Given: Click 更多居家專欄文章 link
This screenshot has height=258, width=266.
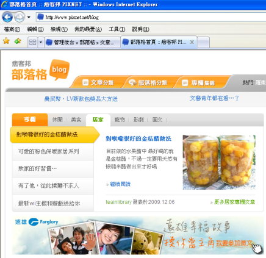Looking at the screenshot, I should 234,202.
